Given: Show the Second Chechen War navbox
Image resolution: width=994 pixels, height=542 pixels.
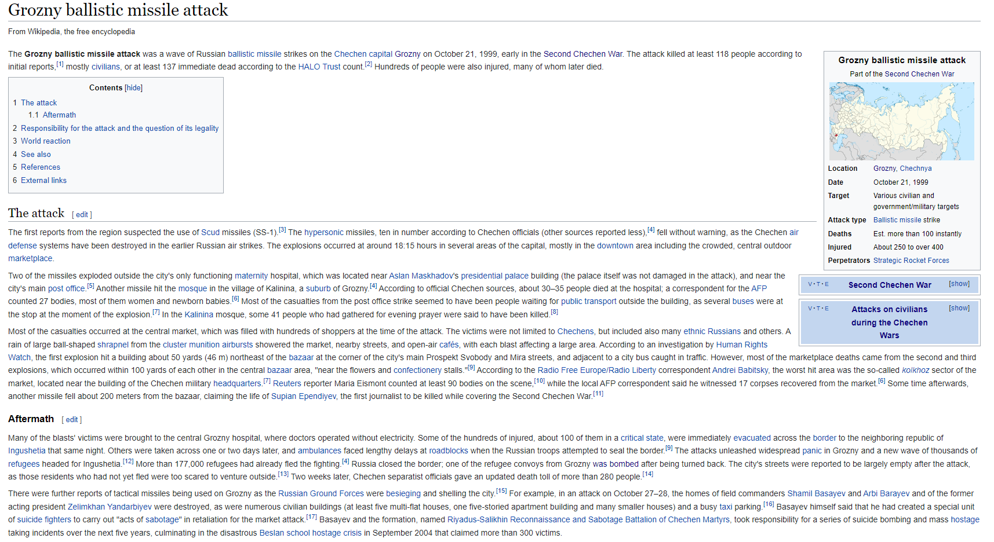Looking at the screenshot, I should 959,284.
